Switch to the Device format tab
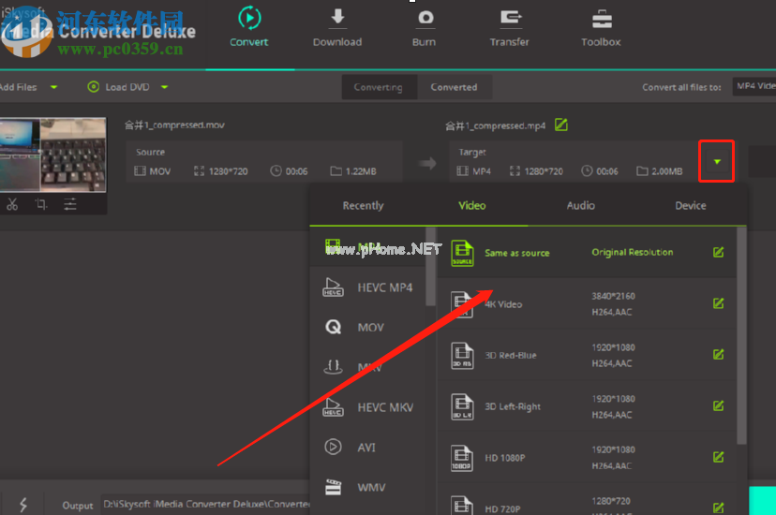The width and height of the screenshot is (776, 515). click(x=691, y=205)
